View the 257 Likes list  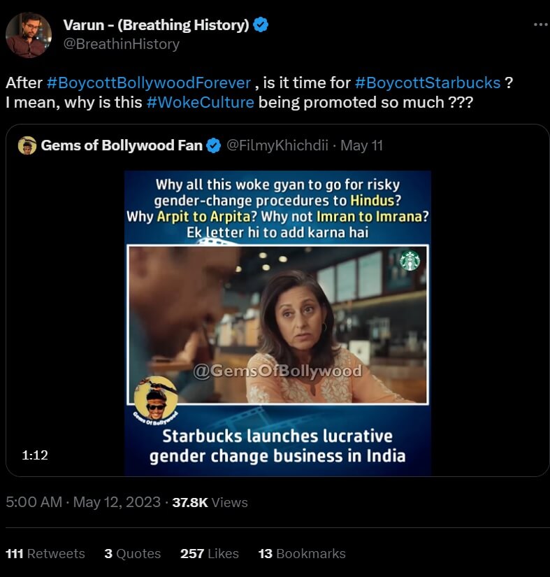(x=210, y=553)
